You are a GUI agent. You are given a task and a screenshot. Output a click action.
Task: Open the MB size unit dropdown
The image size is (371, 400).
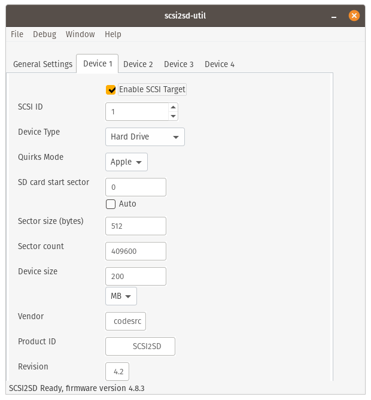[x=121, y=296]
